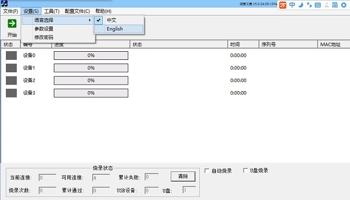Select the 设备0 row label
The width and height of the screenshot is (350, 200).
coord(29,56)
